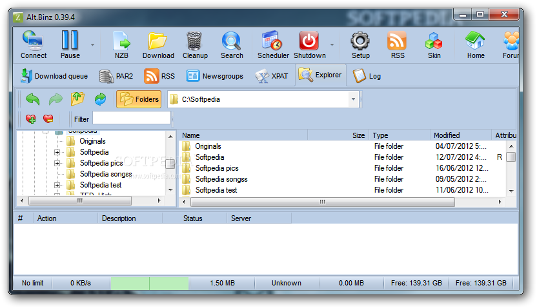Switch to the XPAT tab
The width and height of the screenshot is (537, 308).
tap(272, 76)
